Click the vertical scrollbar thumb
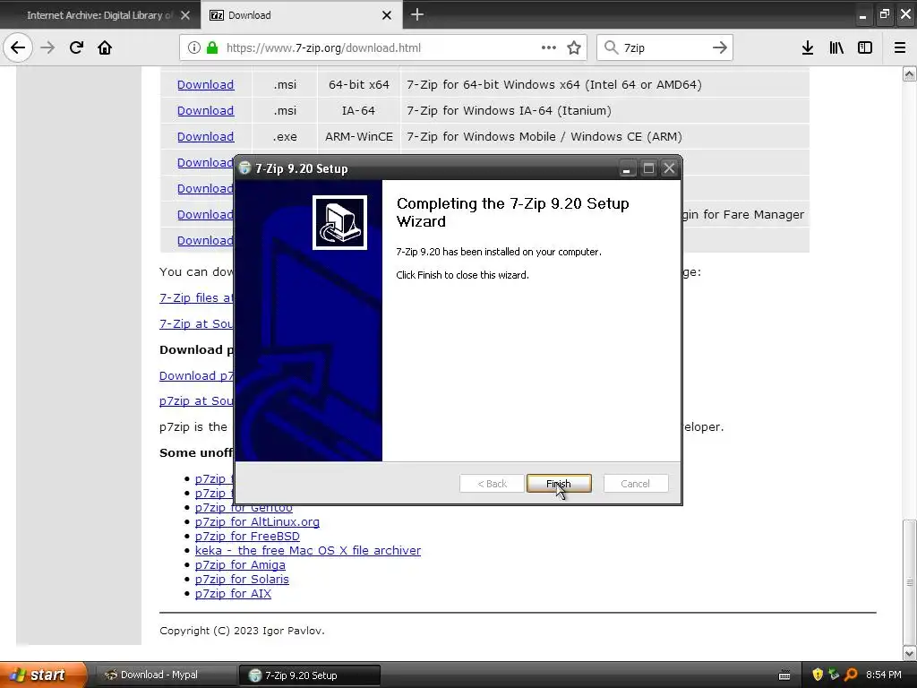 coord(910,581)
